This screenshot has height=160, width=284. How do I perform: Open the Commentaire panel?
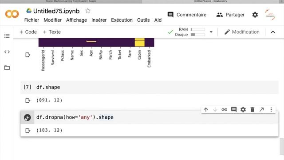point(187,15)
